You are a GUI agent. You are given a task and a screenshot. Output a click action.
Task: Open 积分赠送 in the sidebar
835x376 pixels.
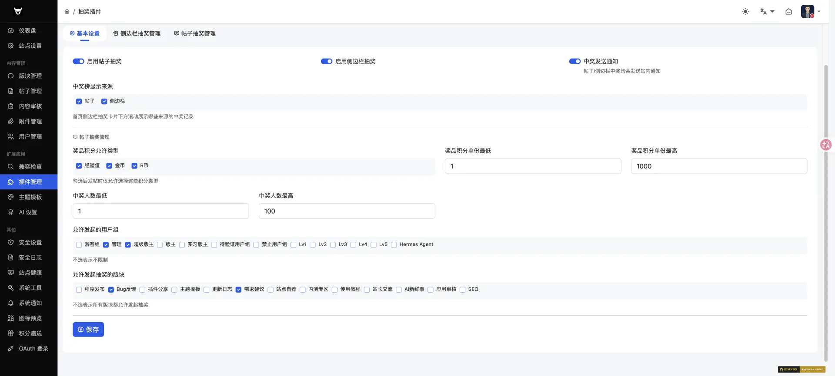pos(29,333)
